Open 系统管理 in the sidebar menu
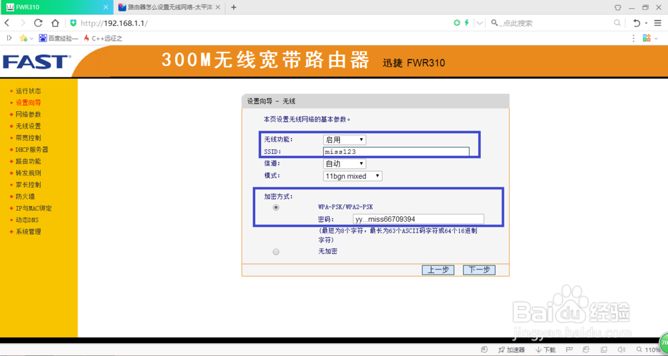The image size is (668, 356). pyautogui.click(x=29, y=232)
